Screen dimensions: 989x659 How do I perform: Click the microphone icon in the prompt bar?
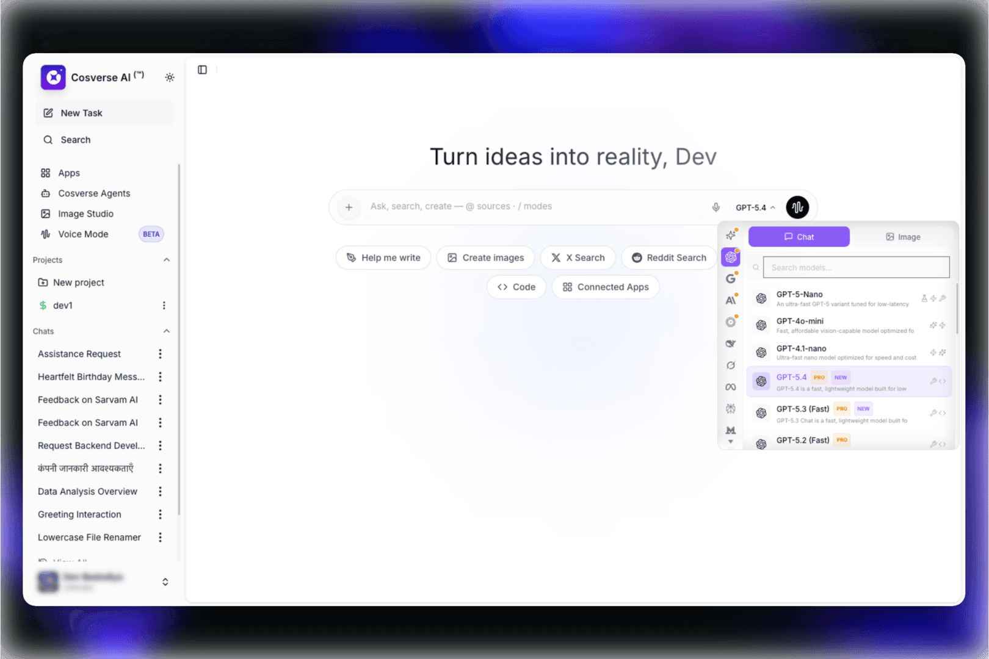(x=715, y=207)
